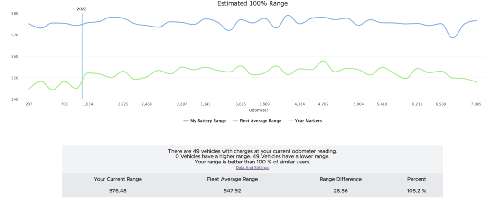The width and height of the screenshot is (486, 199).
Task: Click the 1,034 odometer tick label
Action: pyautogui.click(x=88, y=104)
